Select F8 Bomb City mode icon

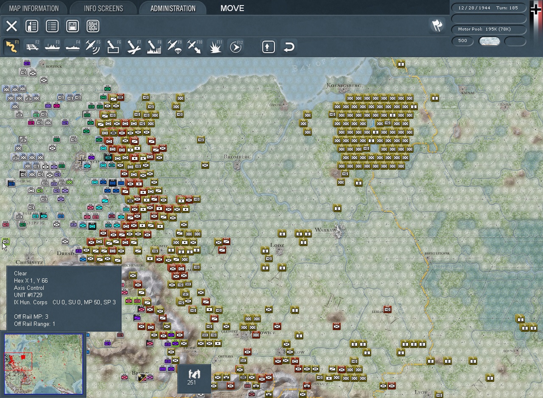154,47
